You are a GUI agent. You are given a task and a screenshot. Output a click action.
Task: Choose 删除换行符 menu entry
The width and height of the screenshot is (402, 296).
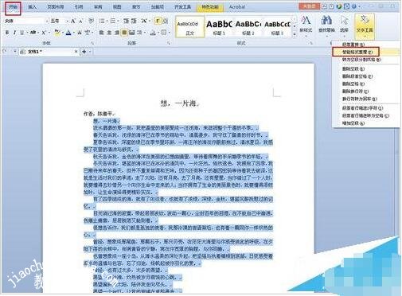[355, 92]
